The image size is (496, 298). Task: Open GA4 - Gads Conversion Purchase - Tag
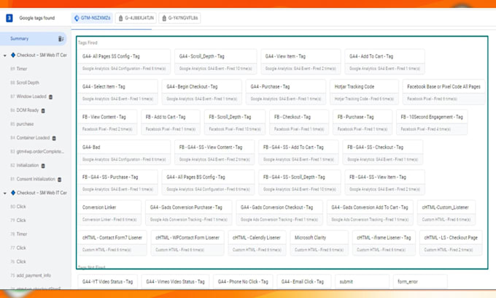click(188, 213)
